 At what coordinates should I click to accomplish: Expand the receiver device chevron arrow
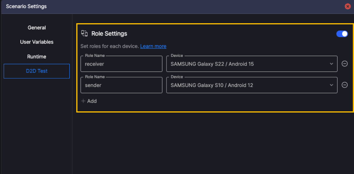(x=331, y=64)
